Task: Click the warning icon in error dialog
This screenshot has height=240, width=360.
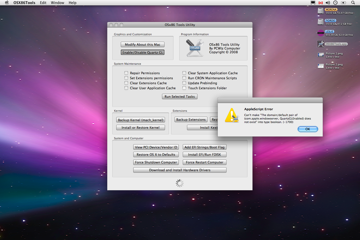Action: click(x=232, y=115)
